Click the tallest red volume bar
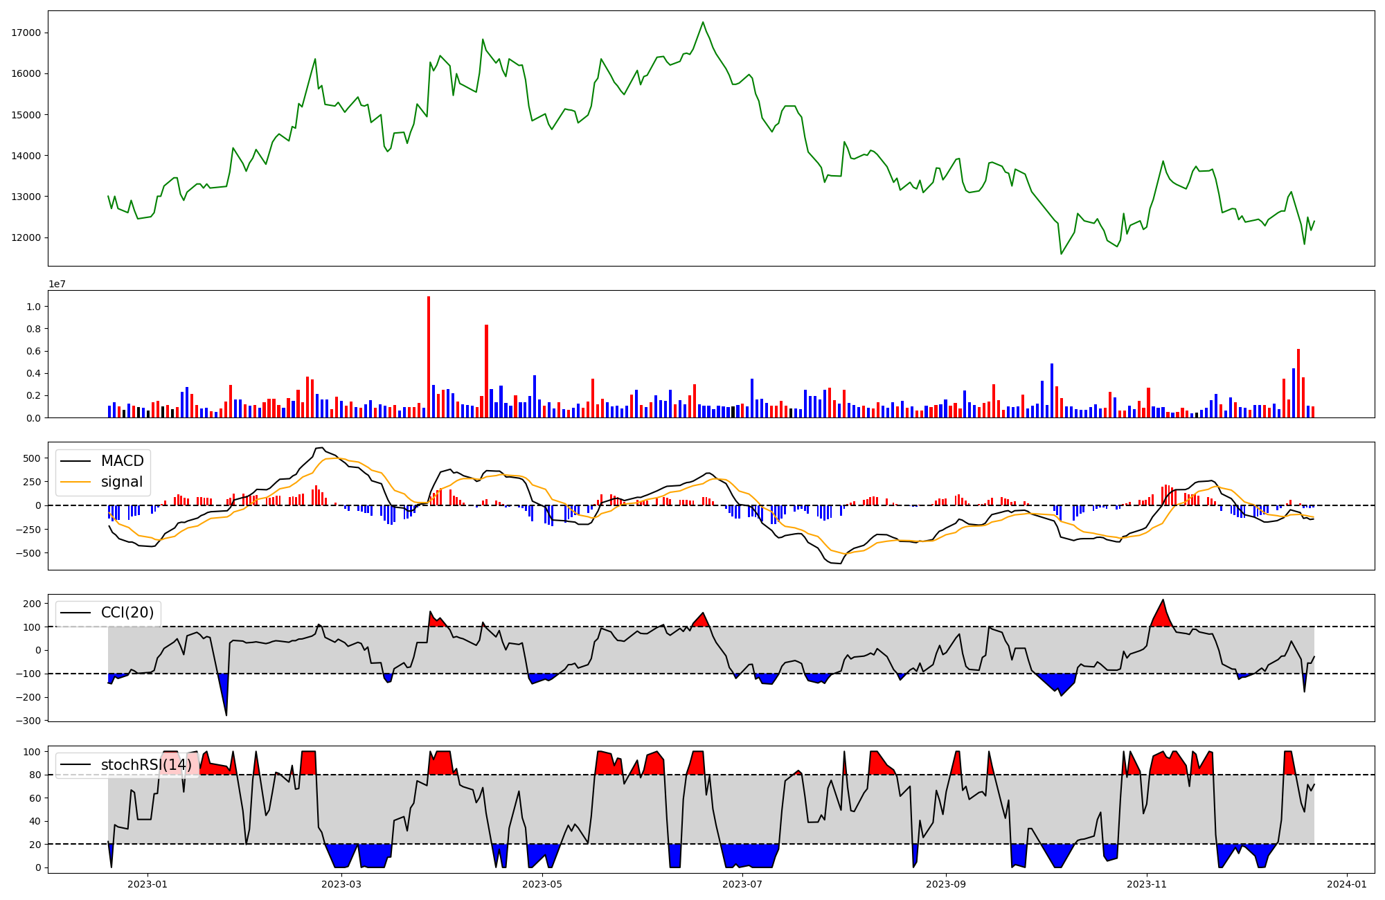The height and width of the screenshot is (900, 1385). (429, 357)
